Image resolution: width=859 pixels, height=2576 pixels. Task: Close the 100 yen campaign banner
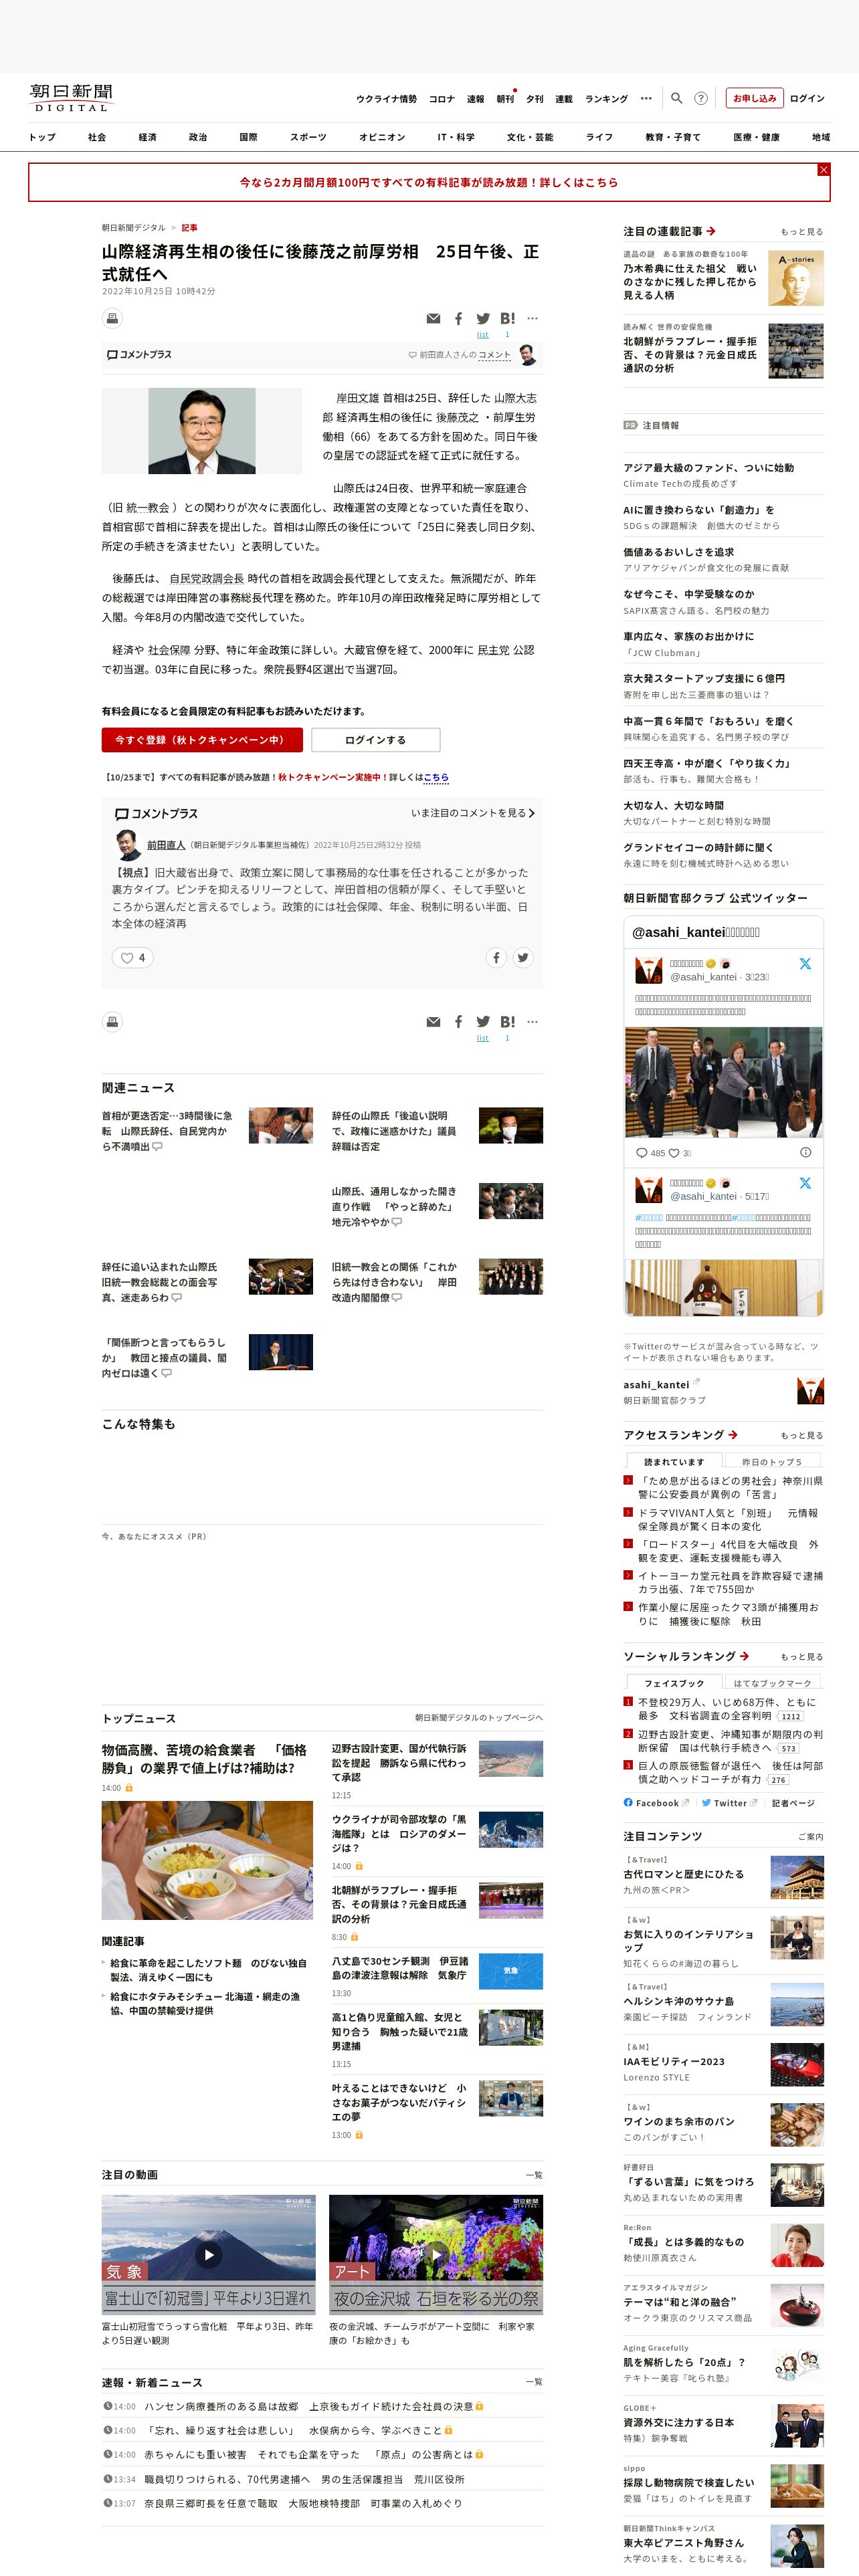point(823,170)
